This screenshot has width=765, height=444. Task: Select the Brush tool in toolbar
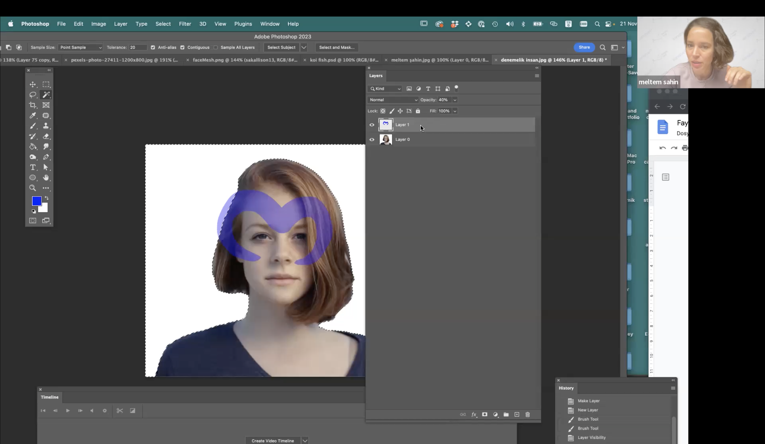pyautogui.click(x=33, y=126)
